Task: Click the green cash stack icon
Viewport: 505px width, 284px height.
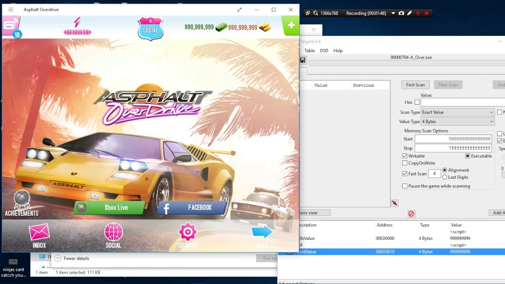Action: coord(221,27)
